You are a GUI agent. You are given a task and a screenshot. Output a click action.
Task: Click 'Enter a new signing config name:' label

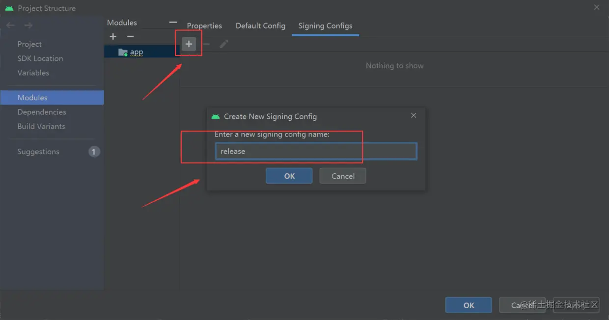tap(272, 134)
